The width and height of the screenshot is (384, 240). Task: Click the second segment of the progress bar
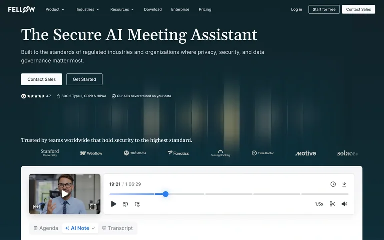(x=181, y=194)
